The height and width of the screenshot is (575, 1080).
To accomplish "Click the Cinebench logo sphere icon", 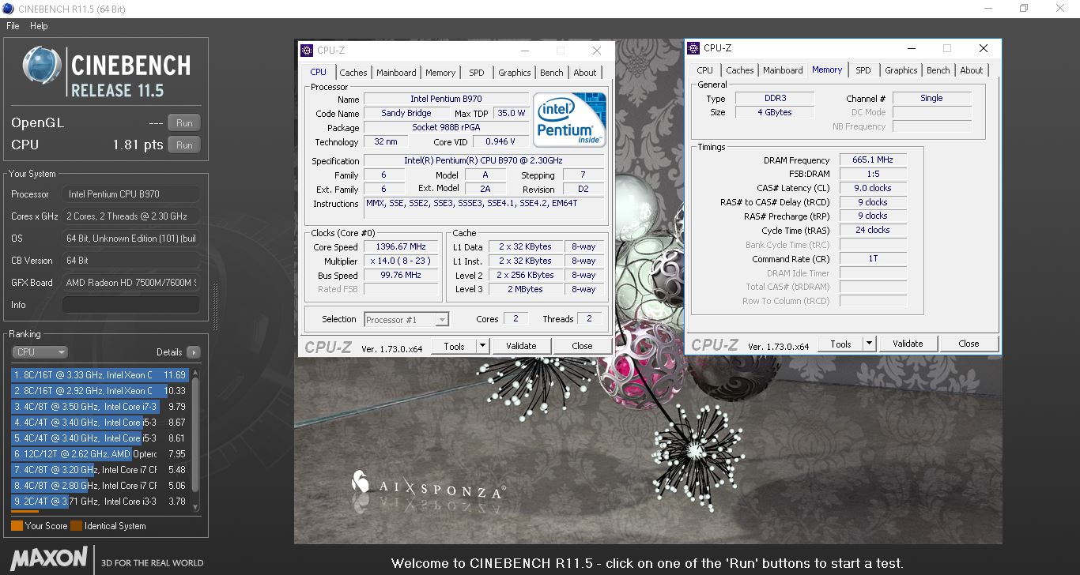I will (42, 66).
